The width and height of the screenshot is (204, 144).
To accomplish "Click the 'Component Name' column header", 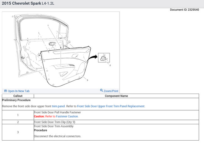I will [x=116, y=96].
